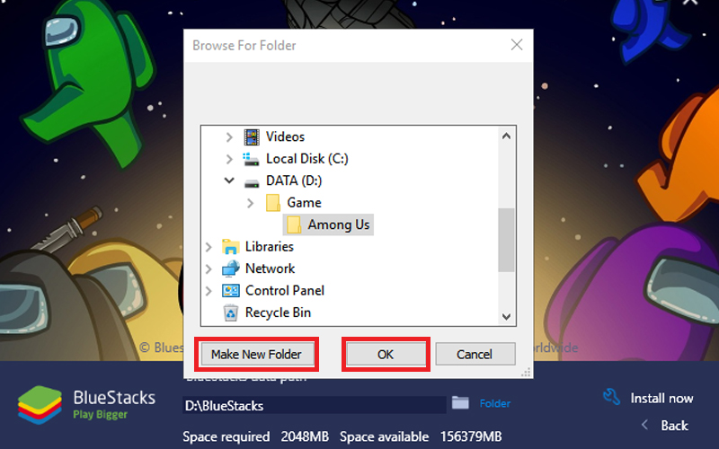Click the DATA (D:) drive icon

252,183
